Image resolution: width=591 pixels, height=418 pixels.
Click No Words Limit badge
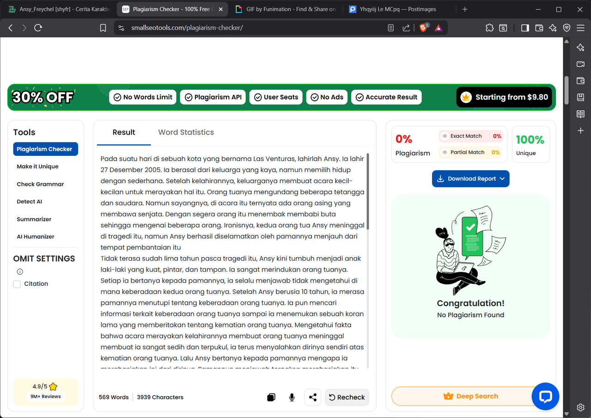pos(143,97)
